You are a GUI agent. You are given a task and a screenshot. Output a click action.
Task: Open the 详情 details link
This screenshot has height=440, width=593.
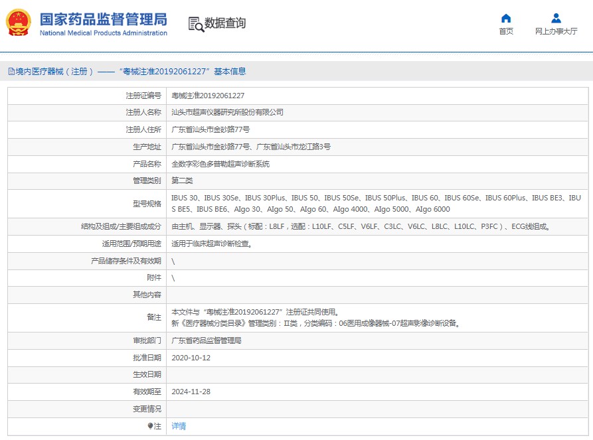(179, 426)
